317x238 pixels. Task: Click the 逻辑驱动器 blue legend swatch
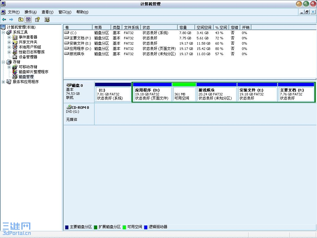tap(145, 227)
